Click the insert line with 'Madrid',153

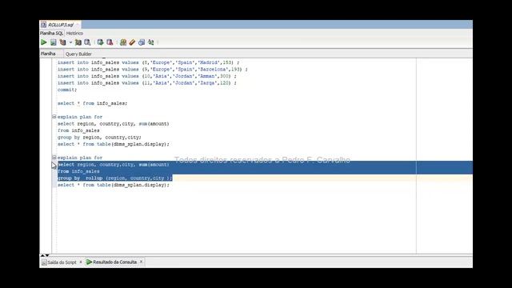tap(148, 62)
